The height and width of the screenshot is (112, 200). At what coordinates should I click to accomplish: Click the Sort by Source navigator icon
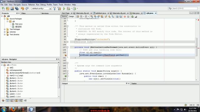pos(25,100)
